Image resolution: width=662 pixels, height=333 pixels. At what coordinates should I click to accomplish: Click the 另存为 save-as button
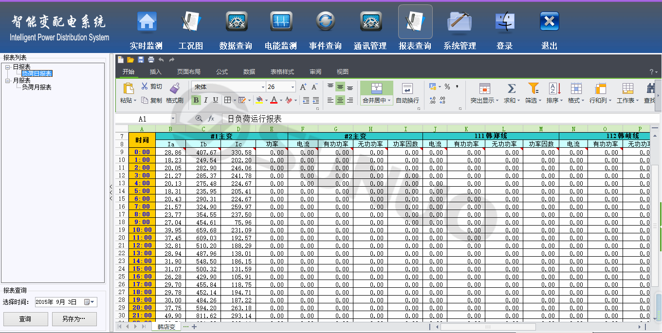[x=74, y=319]
